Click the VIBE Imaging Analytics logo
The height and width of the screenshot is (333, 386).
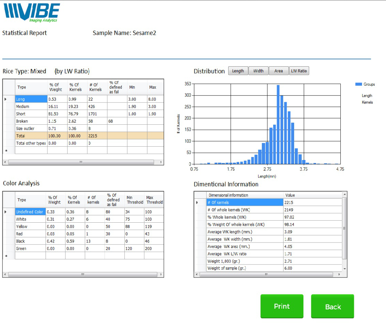point(32,13)
